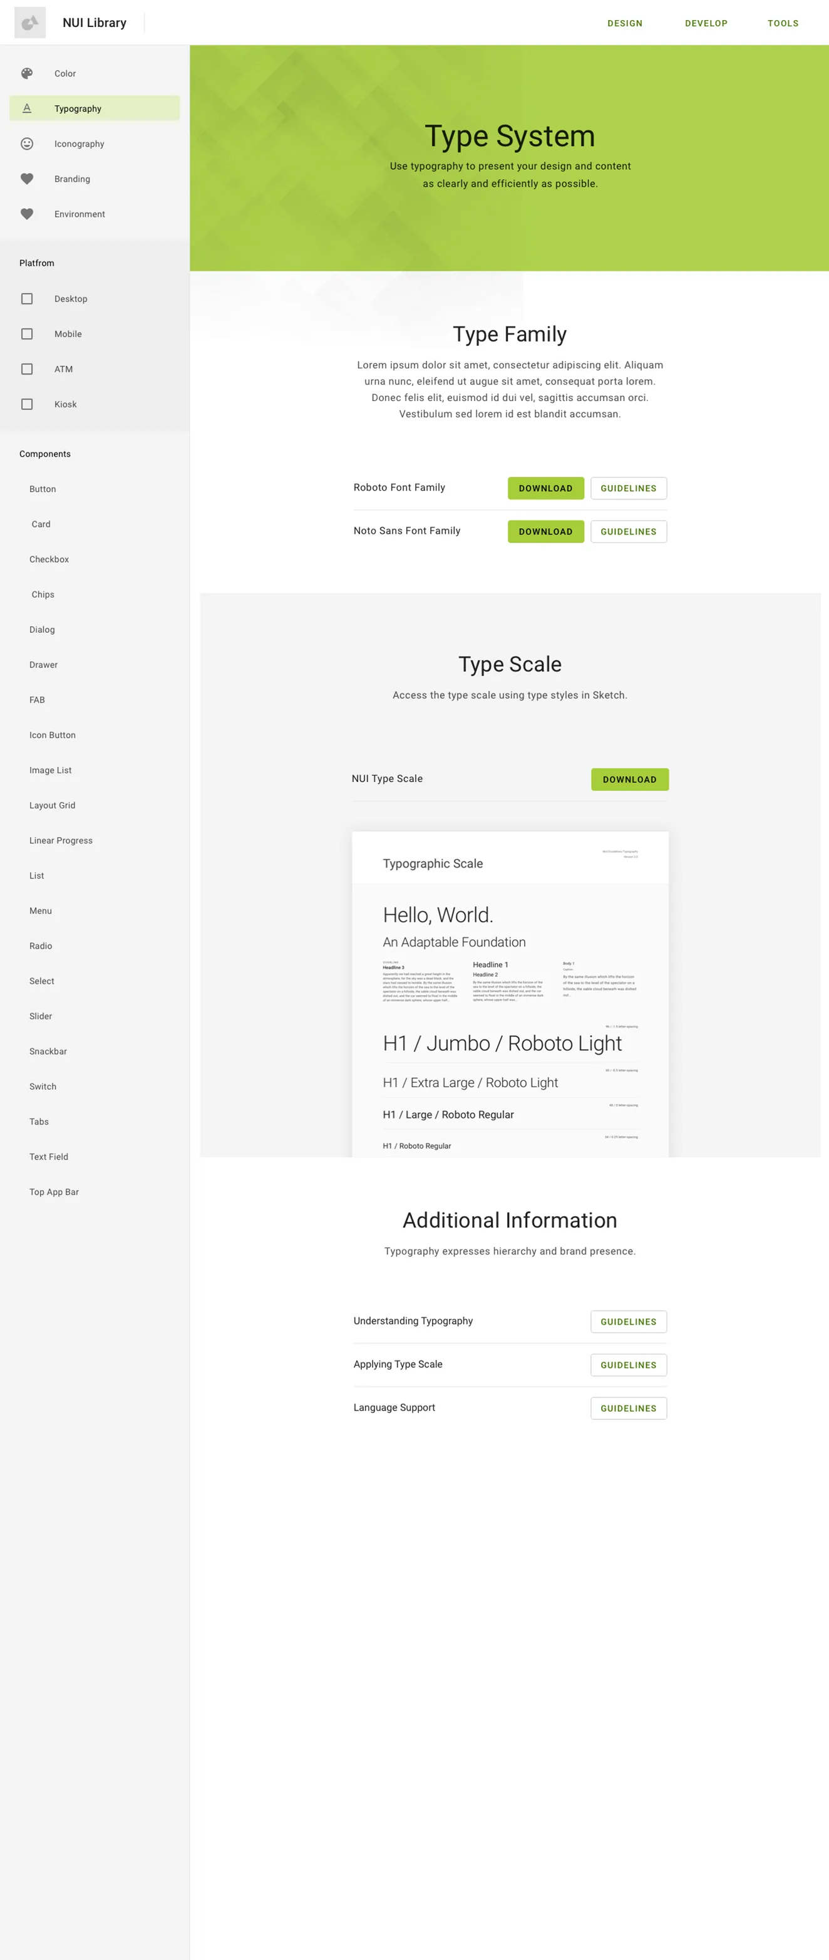This screenshot has height=1960, width=829.
Task: Select the Color palette icon
Action: click(27, 74)
